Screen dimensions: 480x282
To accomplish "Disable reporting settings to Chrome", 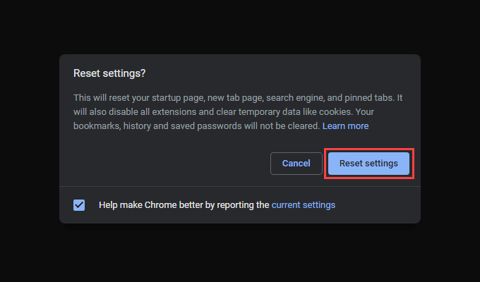I will [79, 205].
